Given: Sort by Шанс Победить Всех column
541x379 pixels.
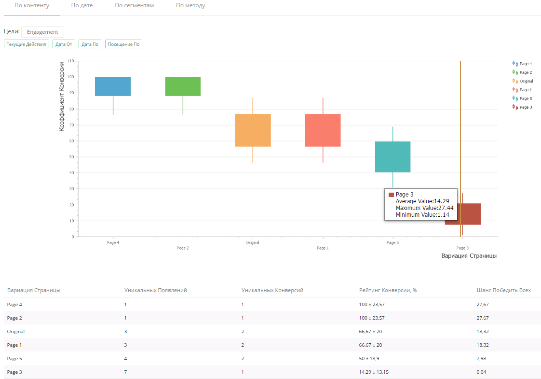Looking at the screenshot, I should 503,290.
